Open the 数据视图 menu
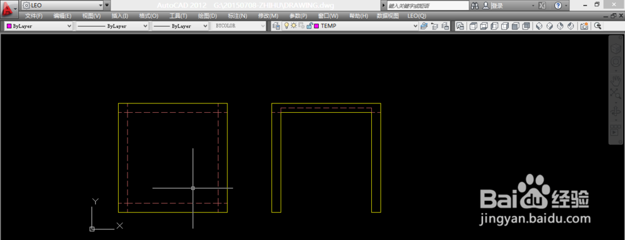This screenshot has height=240, width=625. 387,16
